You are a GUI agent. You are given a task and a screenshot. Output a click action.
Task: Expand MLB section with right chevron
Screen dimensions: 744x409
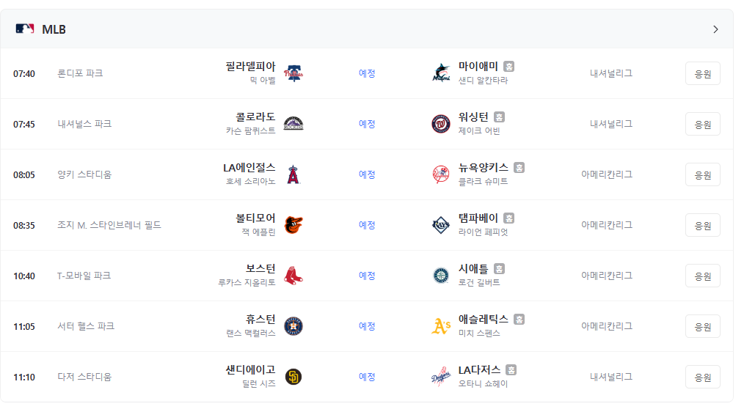tap(715, 29)
